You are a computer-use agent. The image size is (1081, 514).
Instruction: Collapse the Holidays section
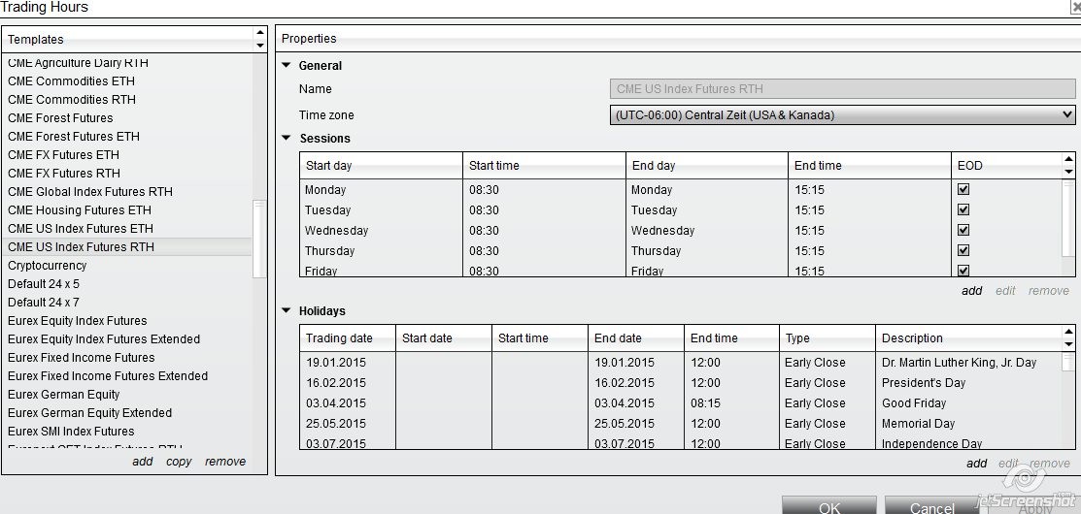287,310
